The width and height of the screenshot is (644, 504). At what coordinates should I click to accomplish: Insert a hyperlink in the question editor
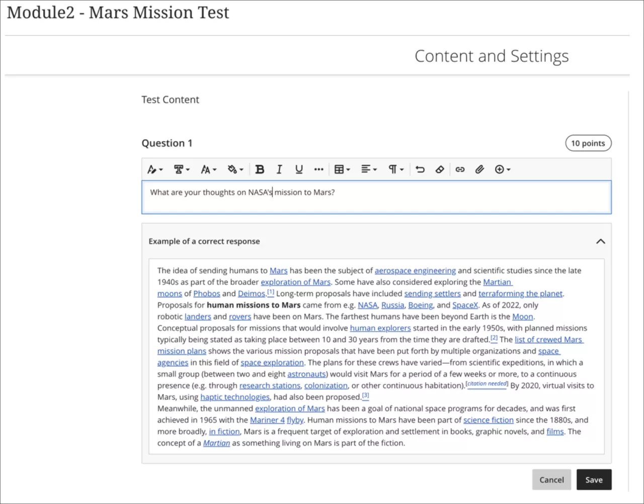tap(459, 169)
